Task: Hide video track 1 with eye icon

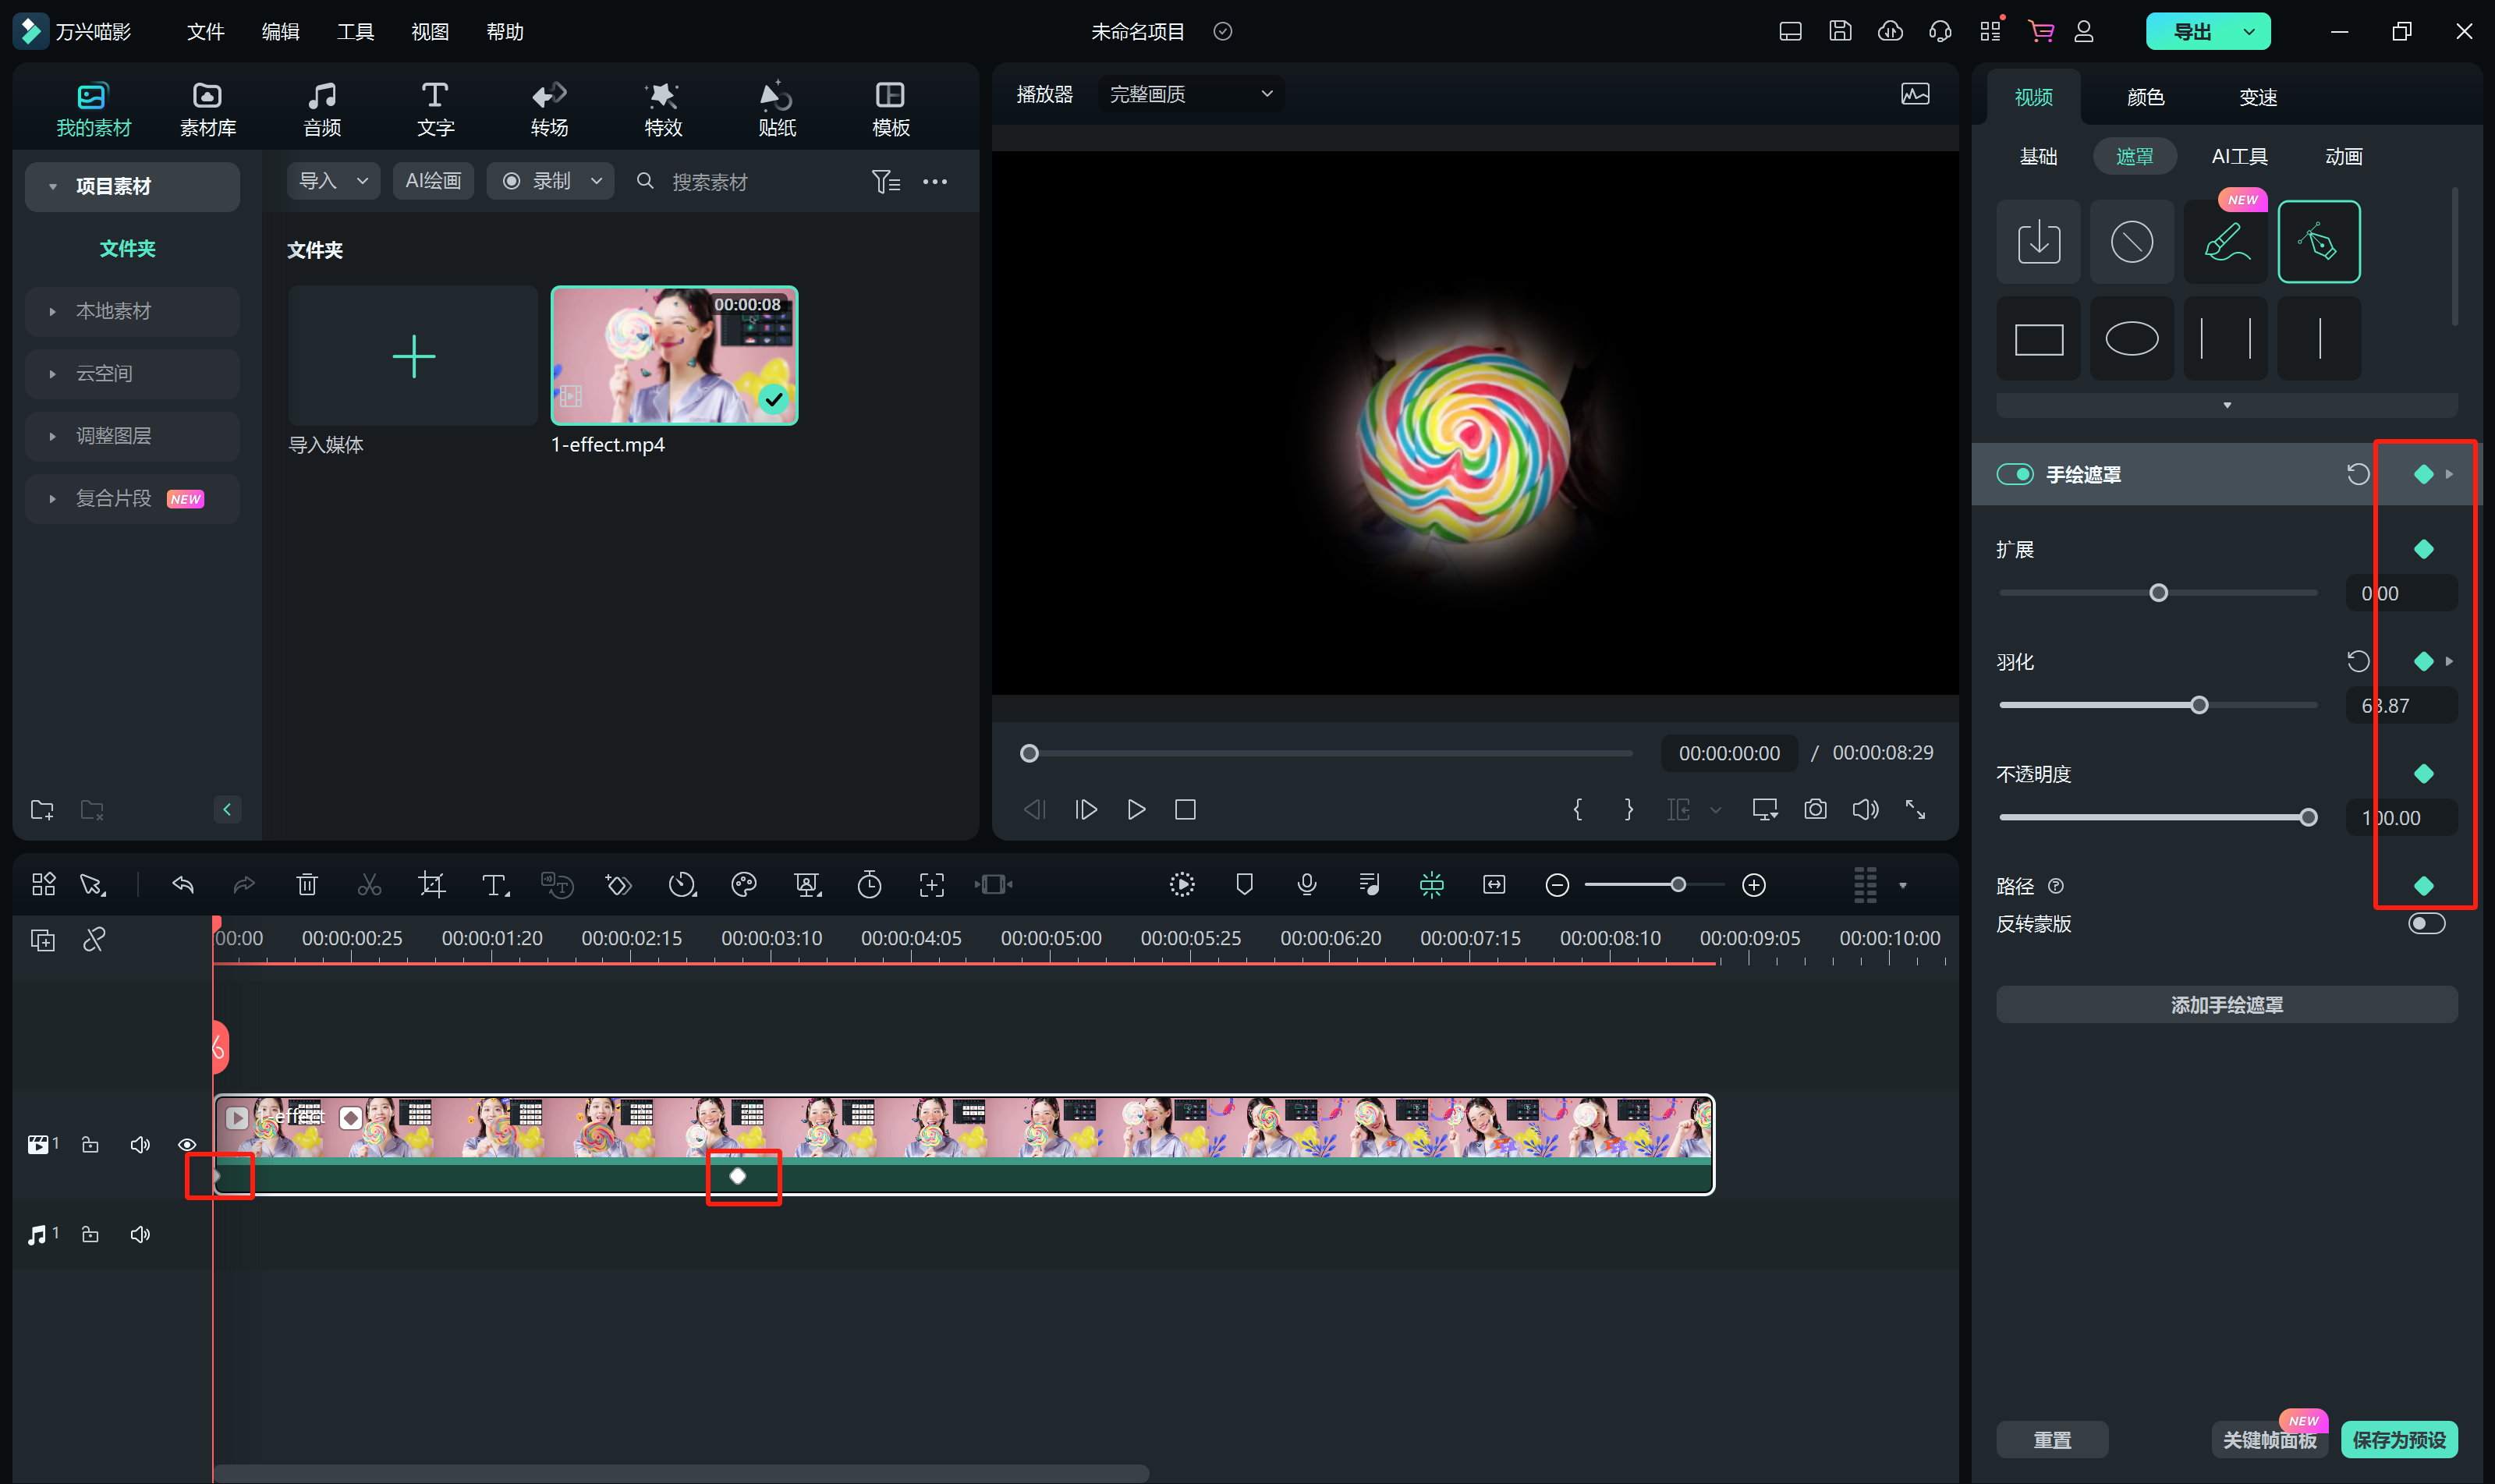Action: 187,1144
